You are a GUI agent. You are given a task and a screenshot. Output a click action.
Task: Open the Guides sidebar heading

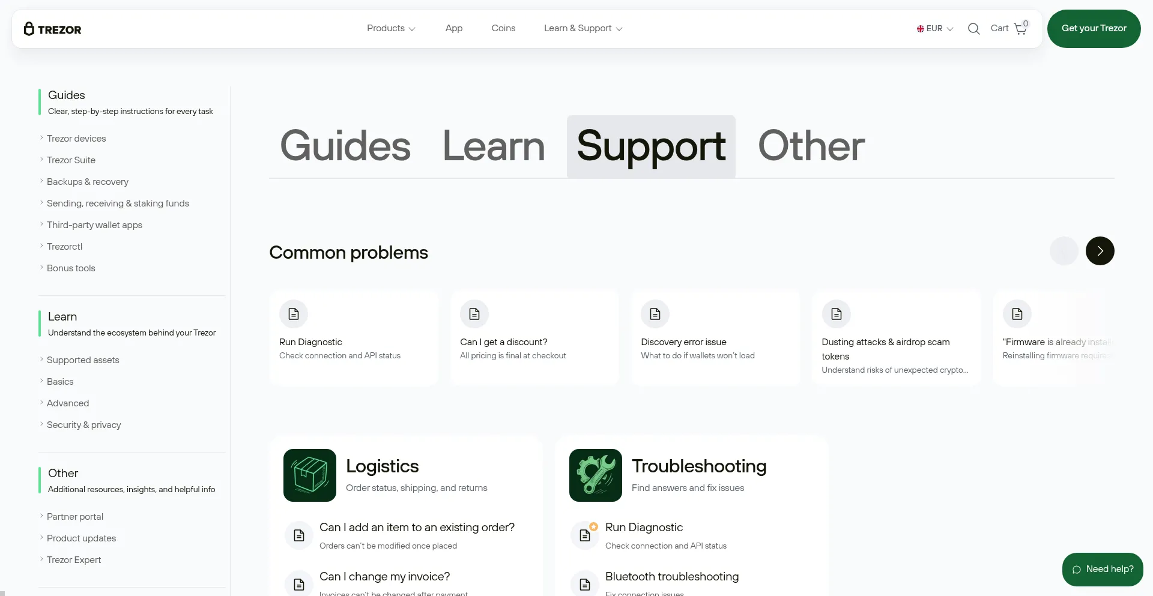click(67, 95)
